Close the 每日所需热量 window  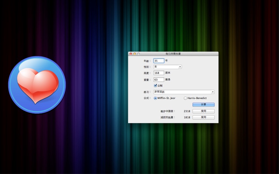[x=131, y=54]
